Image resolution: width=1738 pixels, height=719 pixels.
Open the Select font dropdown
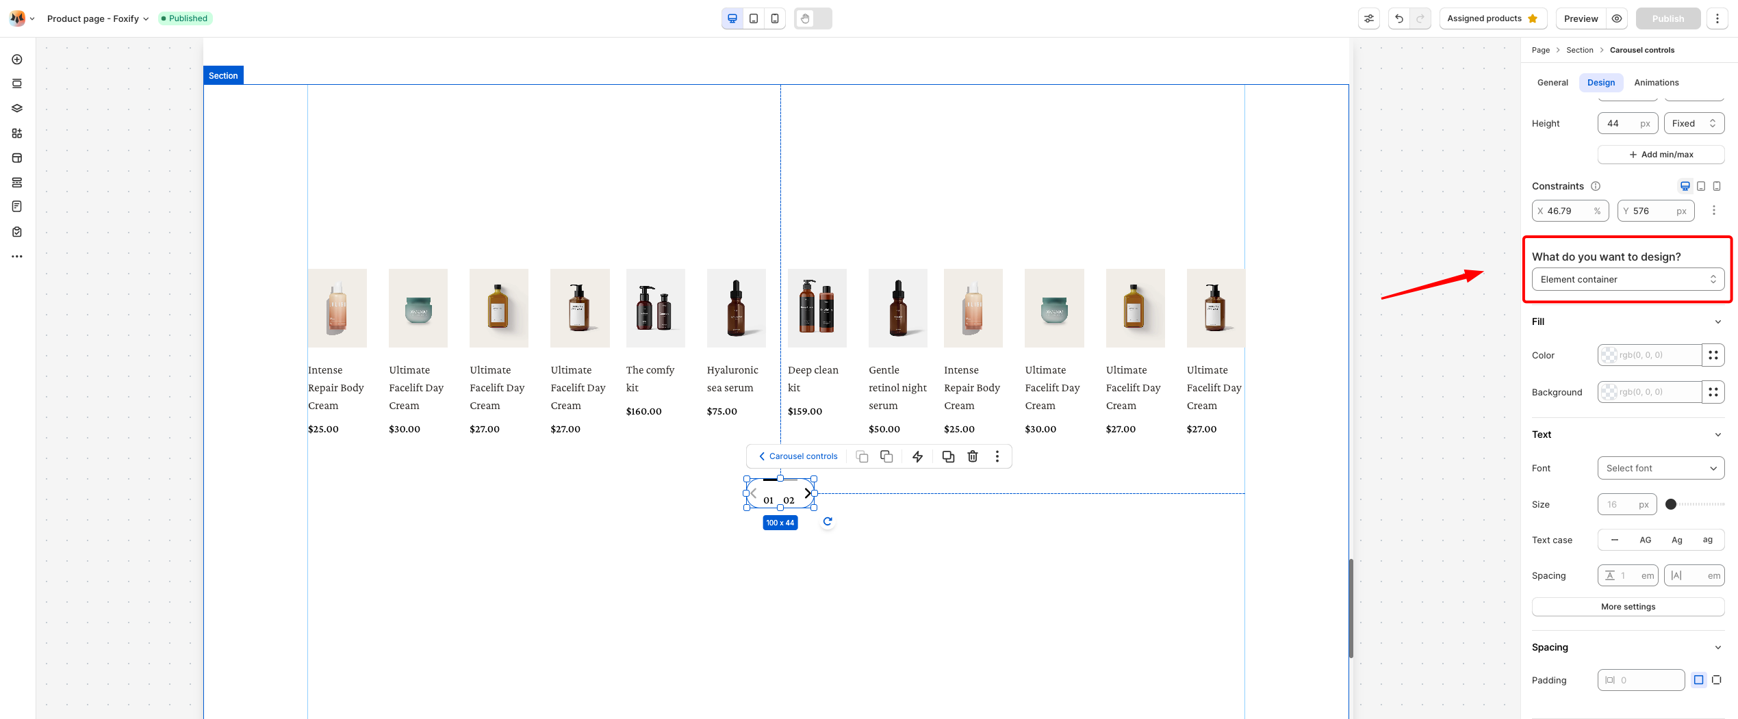point(1661,468)
